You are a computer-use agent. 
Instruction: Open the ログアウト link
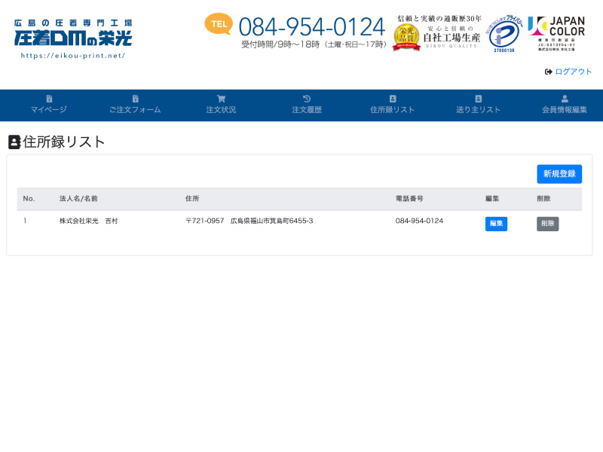571,72
